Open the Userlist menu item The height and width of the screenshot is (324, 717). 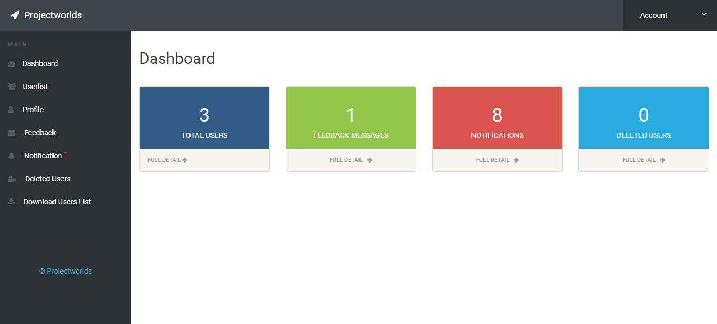click(x=35, y=87)
